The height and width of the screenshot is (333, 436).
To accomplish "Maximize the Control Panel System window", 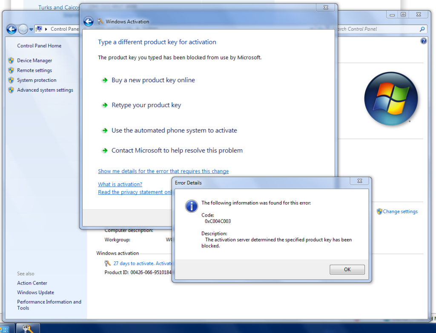I will pos(403,15).
